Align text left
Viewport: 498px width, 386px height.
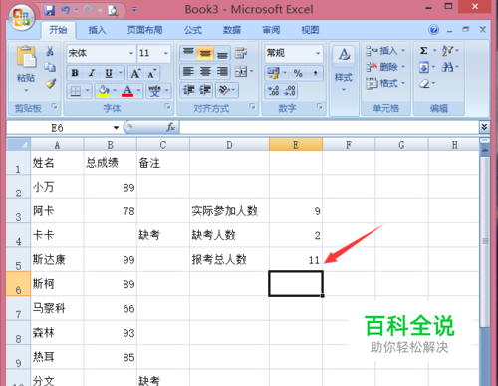(188, 71)
